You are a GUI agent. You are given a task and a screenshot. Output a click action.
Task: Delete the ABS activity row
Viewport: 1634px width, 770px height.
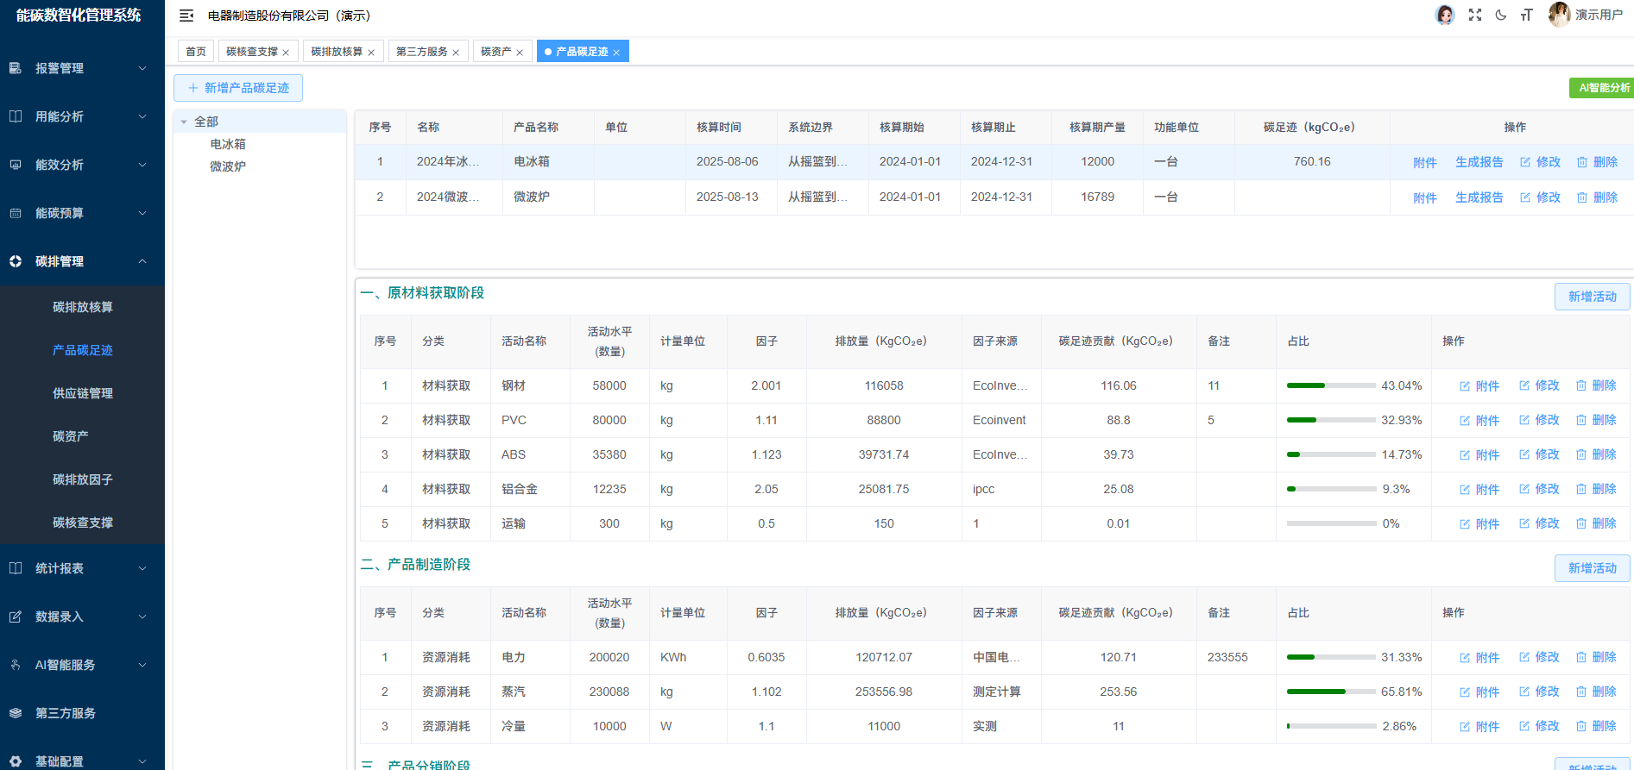click(x=1596, y=454)
